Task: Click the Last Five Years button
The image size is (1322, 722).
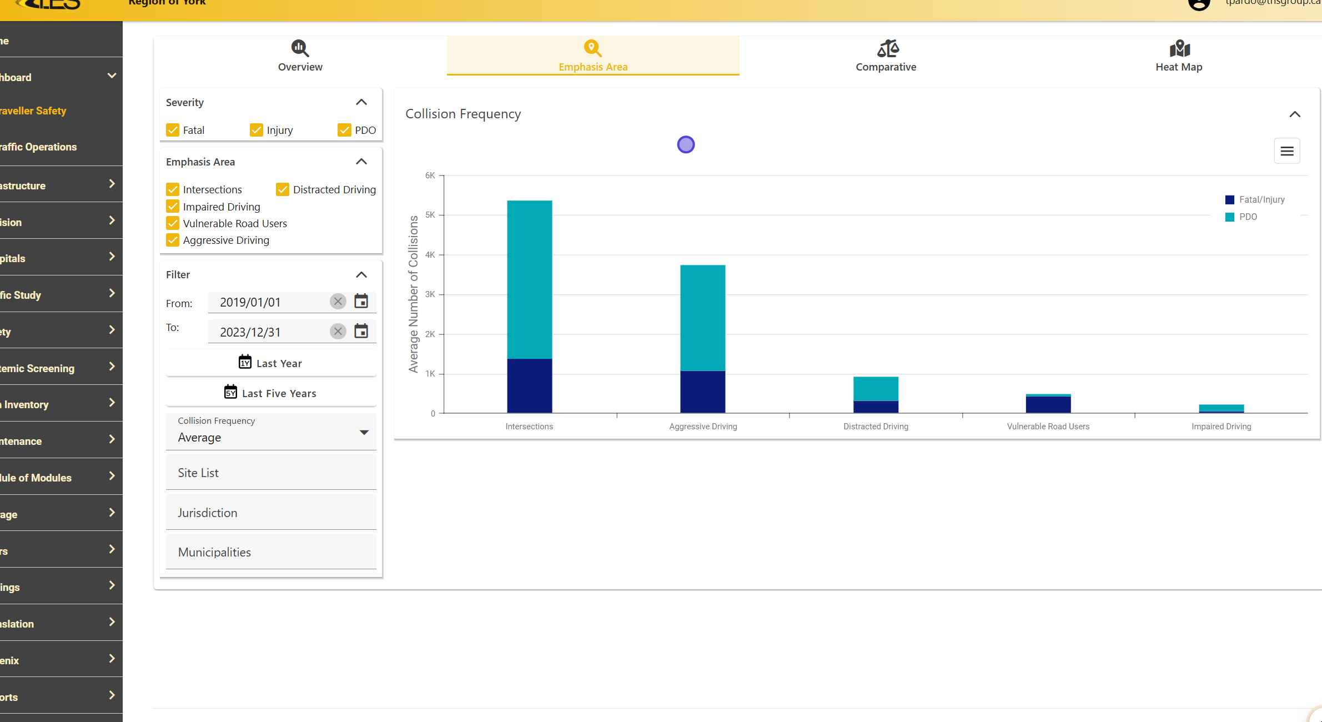Action: coord(271,393)
